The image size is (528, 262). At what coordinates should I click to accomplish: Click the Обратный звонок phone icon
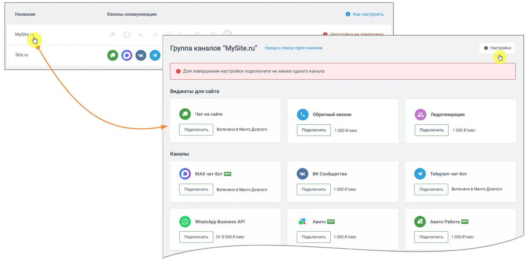pyautogui.click(x=303, y=114)
